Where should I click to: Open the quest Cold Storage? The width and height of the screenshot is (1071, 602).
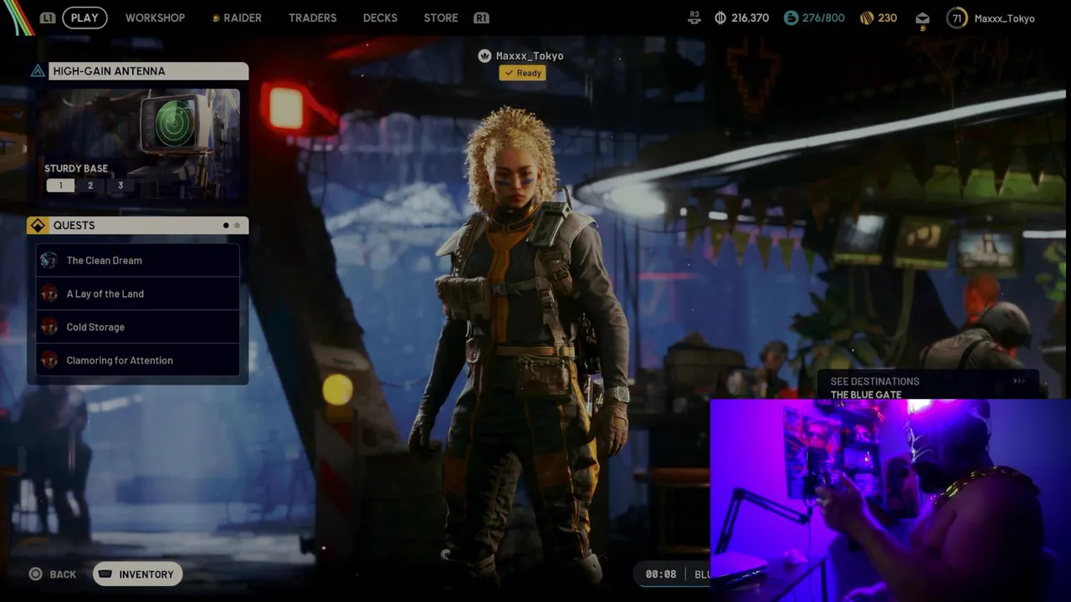click(138, 327)
